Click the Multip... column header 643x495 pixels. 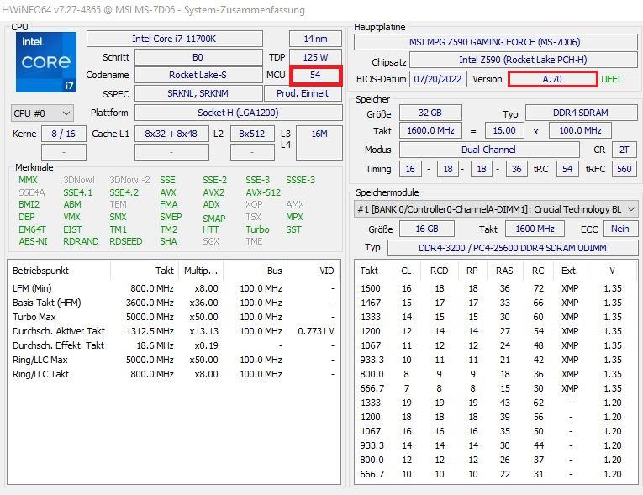click(x=201, y=271)
